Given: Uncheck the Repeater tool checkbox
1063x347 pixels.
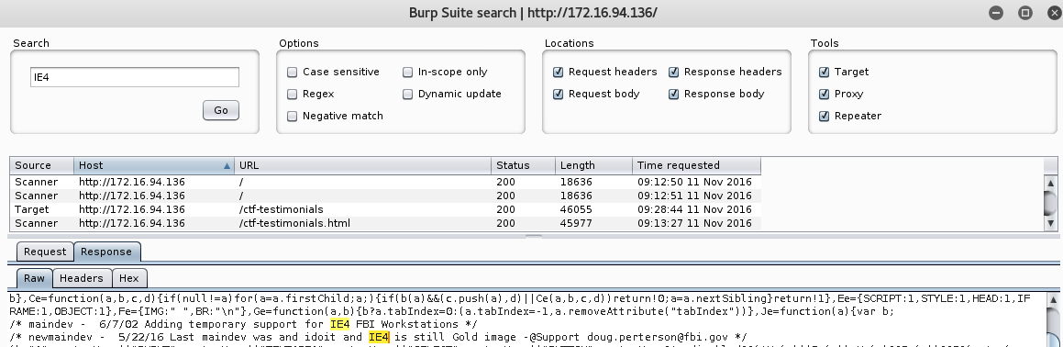Looking at the screenshot, I should (x=824, y=116).
